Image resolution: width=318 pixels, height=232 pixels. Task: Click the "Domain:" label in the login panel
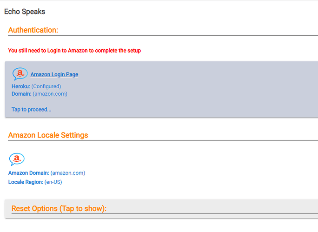[21, 94]
